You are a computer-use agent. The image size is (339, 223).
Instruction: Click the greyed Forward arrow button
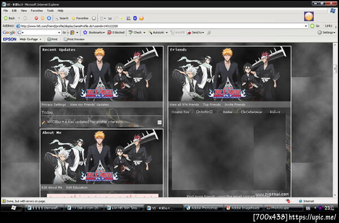(x=25, y=18)
